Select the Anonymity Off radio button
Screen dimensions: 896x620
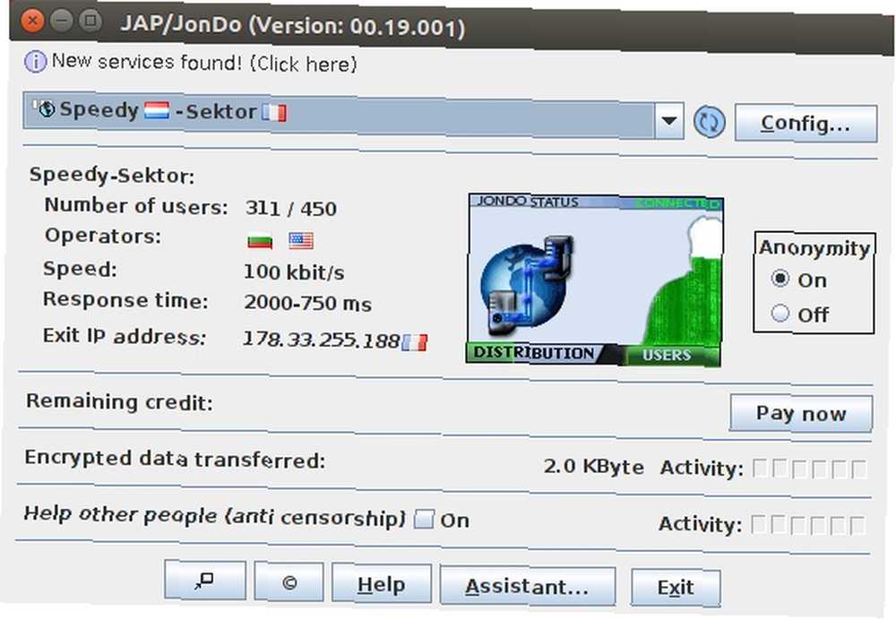click(780, 314)
